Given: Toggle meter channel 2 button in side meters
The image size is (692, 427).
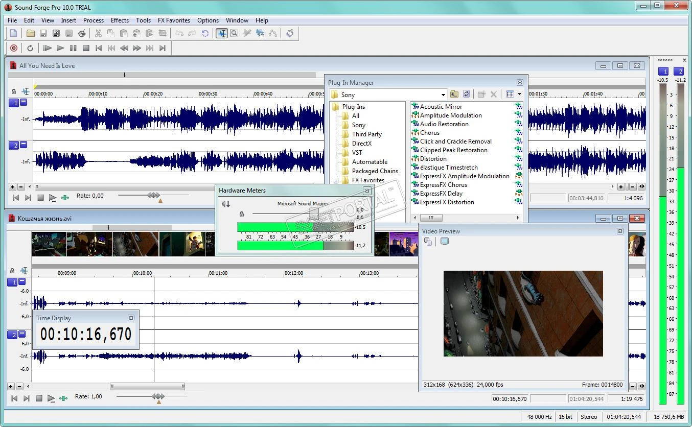Looking at the screenshot, I should (679, 72).
